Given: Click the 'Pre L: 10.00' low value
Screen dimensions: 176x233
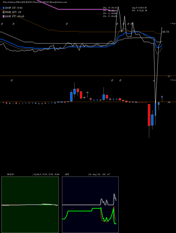Looking at the screenshot, I should [x=110, y=13].
